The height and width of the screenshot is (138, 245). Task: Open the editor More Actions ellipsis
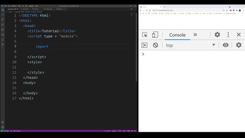135,9
